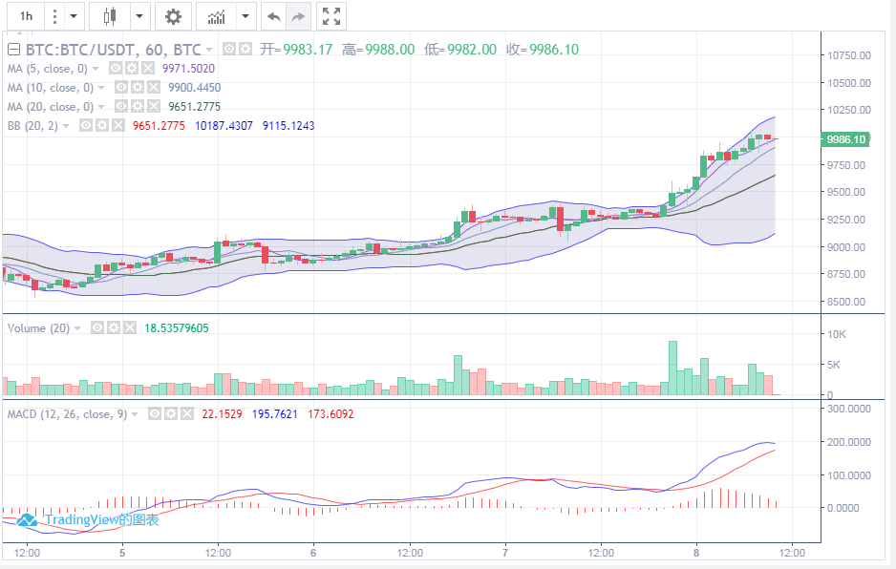Delete the MACD indicator from chart
Screen dimensions: 896x569
point(187,414)
